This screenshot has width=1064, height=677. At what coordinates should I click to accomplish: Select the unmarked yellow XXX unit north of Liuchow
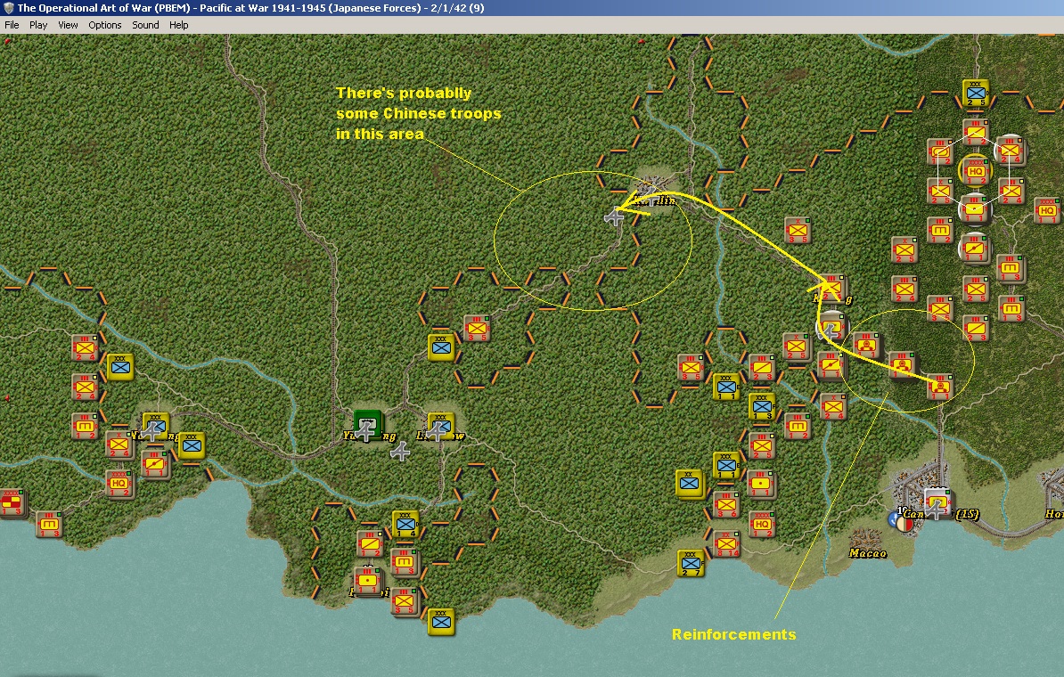pyautogui.click(x=441, y=347)
